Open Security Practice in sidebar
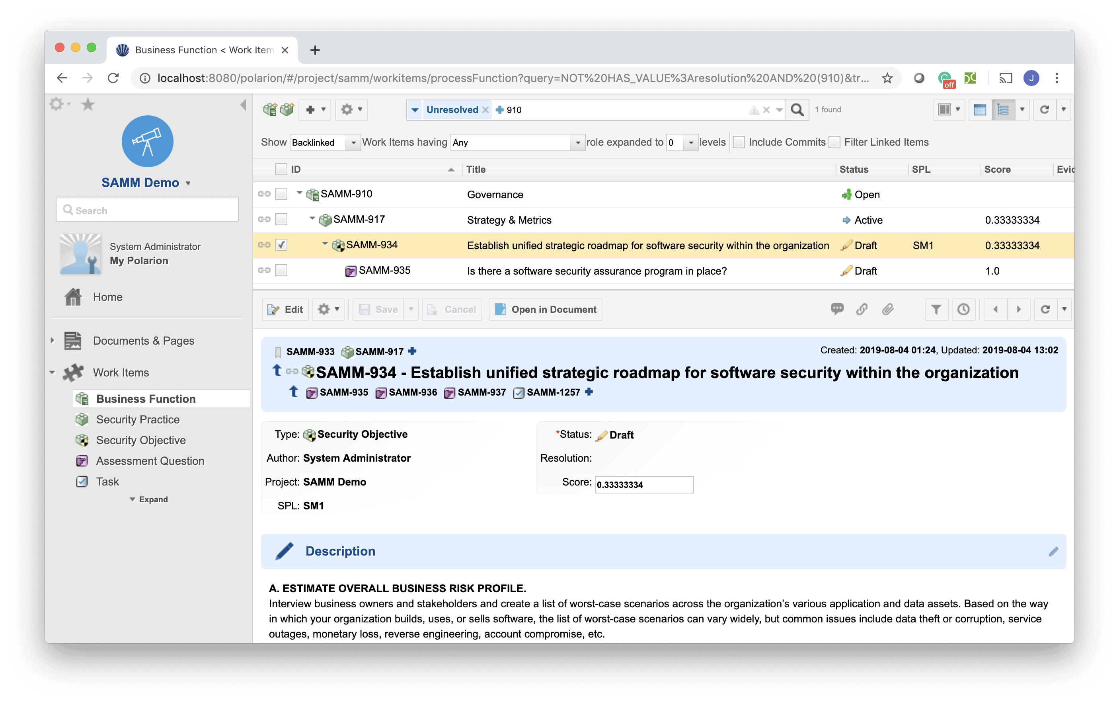The width and height of the screenshot is (1119, 702). coord(137,419)
